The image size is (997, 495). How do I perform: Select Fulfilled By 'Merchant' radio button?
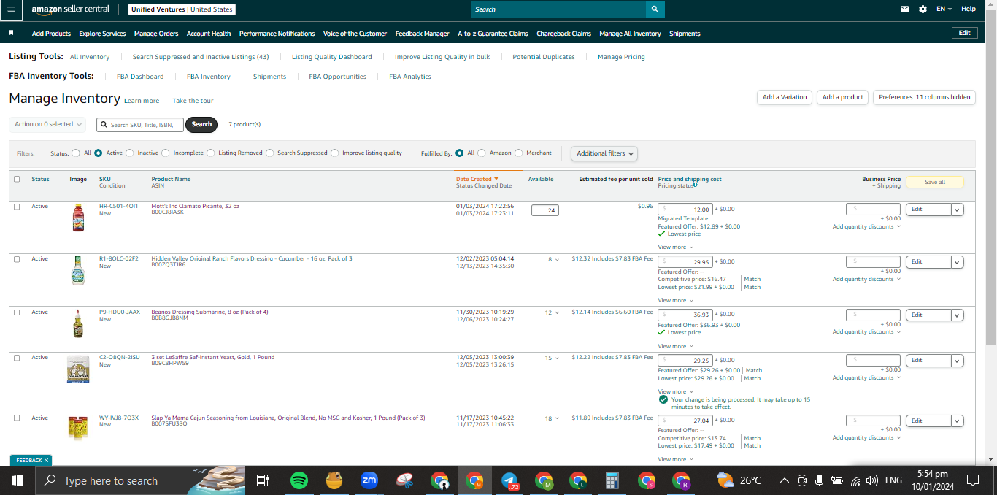[x=519, y=153]
